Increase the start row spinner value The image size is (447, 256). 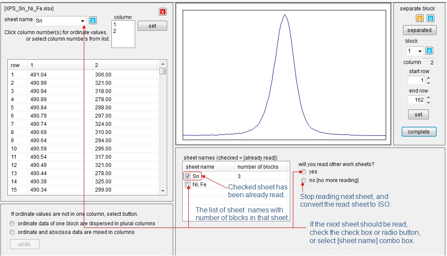(x=428, y=78)
